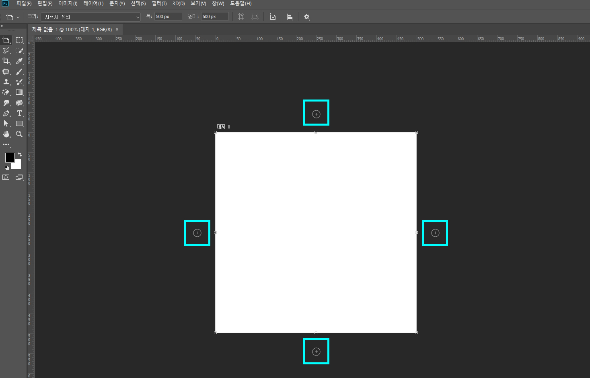
Task: Toggle Quick Mask mode
Action: (6, 177)
